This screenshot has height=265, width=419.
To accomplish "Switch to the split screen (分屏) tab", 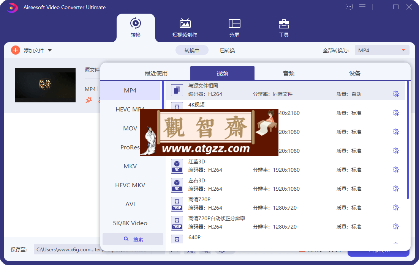I will (x=234, y=28).
